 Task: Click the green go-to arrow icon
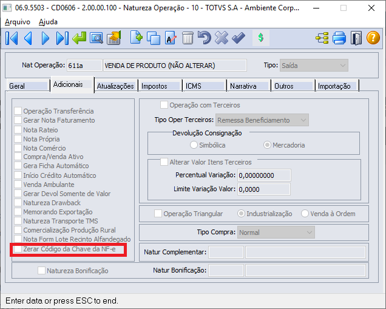pos(80,38)
